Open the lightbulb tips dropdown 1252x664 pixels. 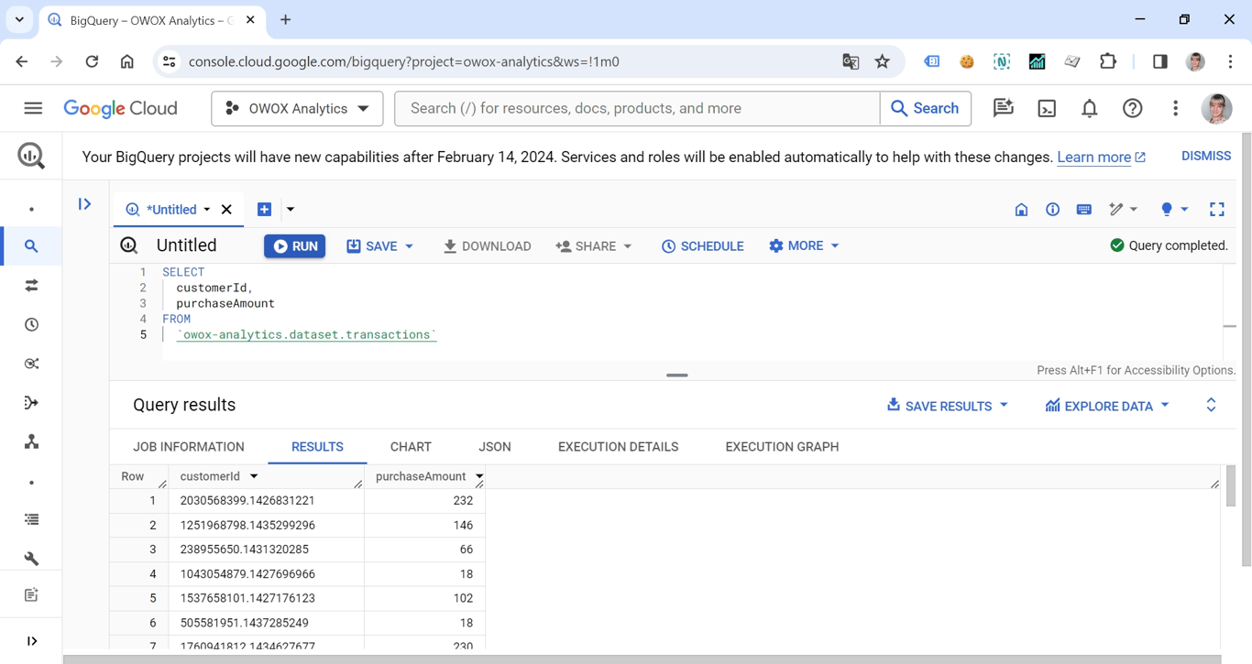tap(1174, 210)
